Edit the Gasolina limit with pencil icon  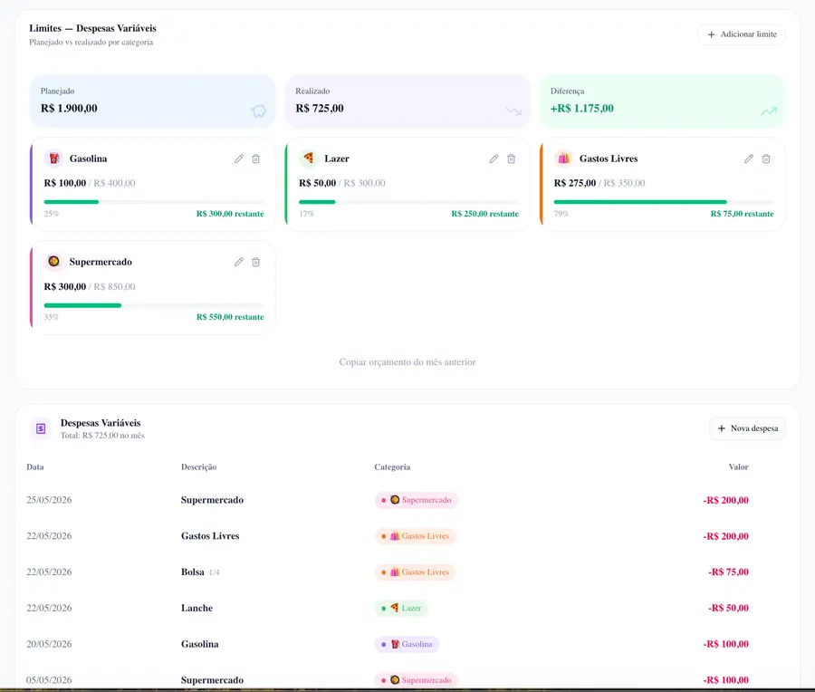coord(238,159)
